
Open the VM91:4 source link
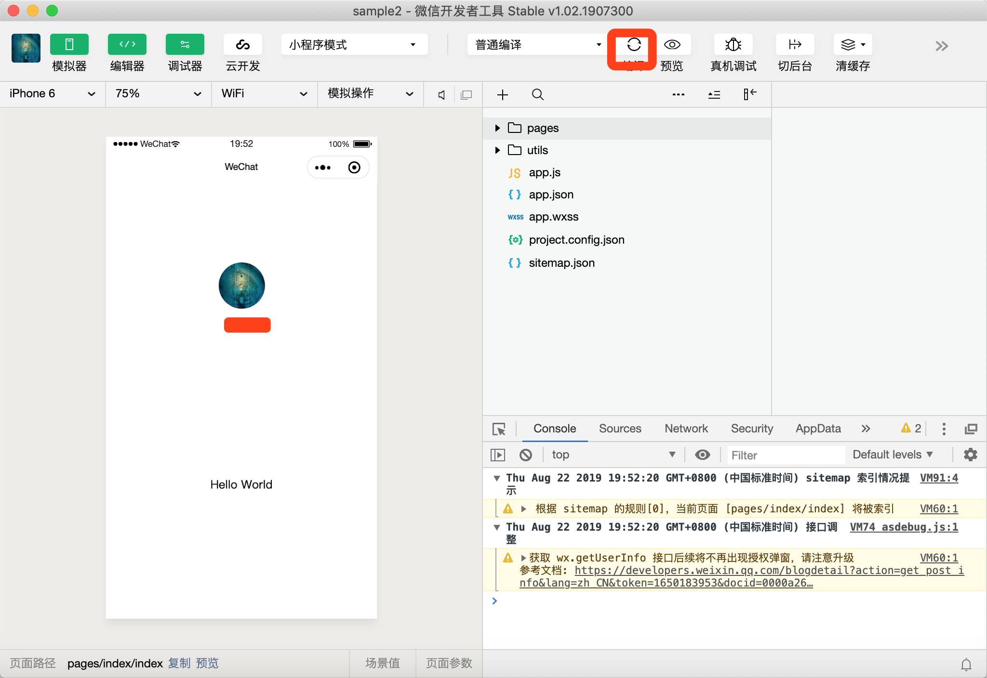click(x=939, y=478)
